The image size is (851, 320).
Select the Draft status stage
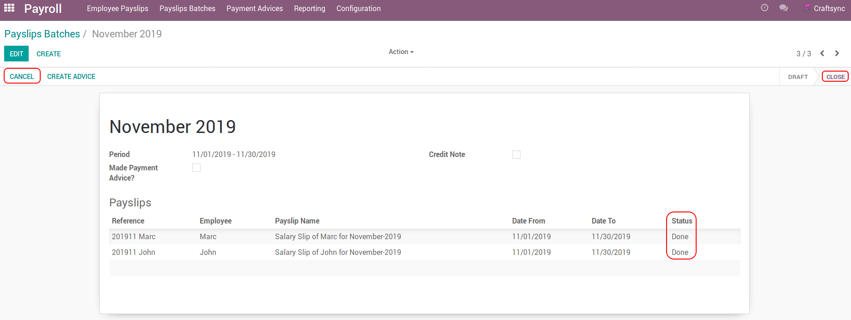tap(798, 77)
